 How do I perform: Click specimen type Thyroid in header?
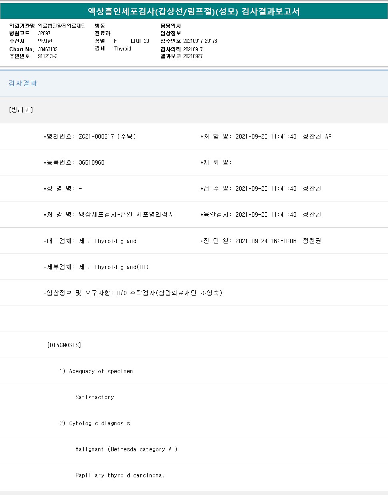(x=122, y=48)
